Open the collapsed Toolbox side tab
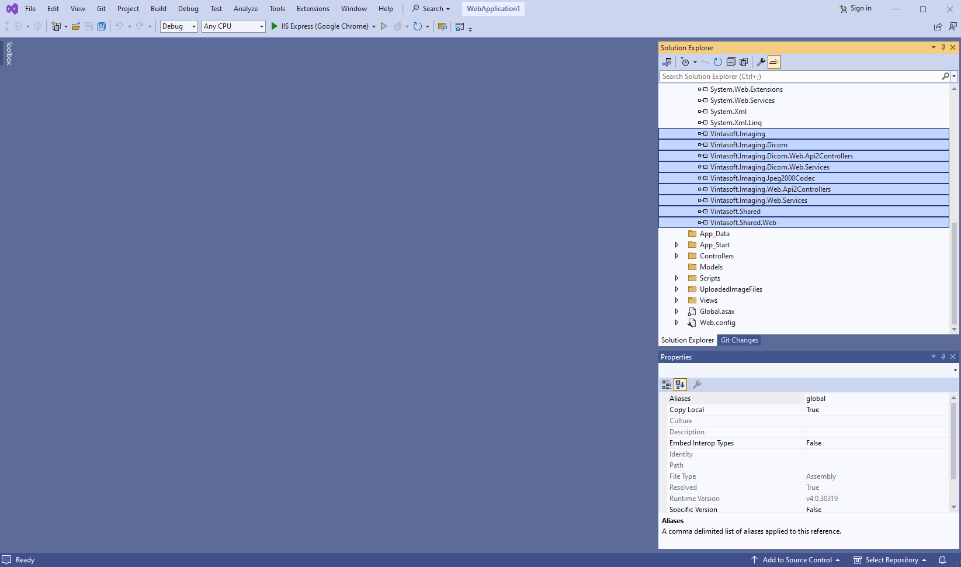Viewport: 961px width, 567px height. (x=9, y=53)
